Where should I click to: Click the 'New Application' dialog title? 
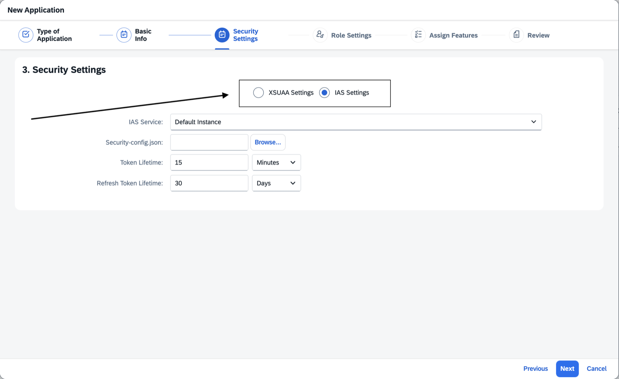36,10
